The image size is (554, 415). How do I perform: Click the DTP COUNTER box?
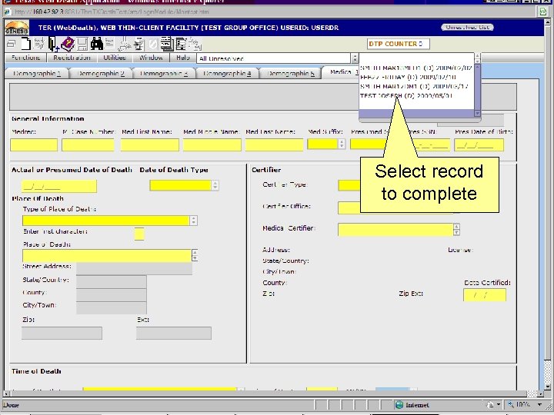399,44
